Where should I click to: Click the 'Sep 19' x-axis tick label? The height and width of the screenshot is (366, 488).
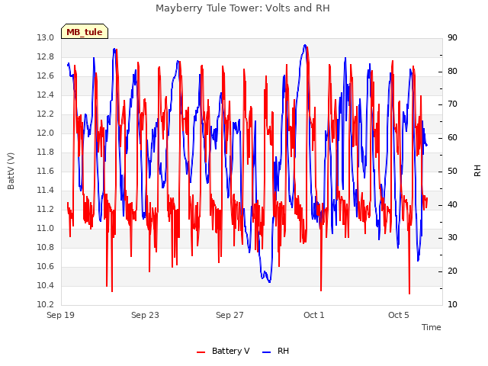61,315
